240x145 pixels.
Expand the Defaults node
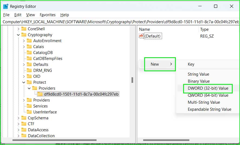tap(24, 65)
